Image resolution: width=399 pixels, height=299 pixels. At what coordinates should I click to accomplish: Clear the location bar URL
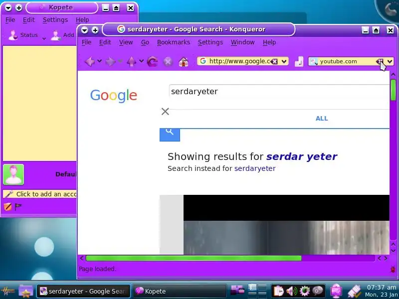click(274, 61)
